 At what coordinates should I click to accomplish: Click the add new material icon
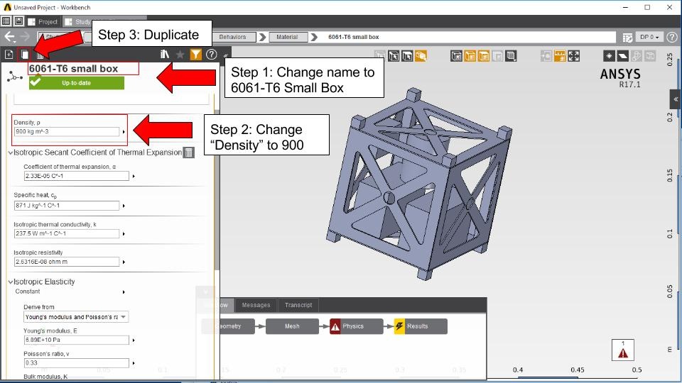pos(9,55)
